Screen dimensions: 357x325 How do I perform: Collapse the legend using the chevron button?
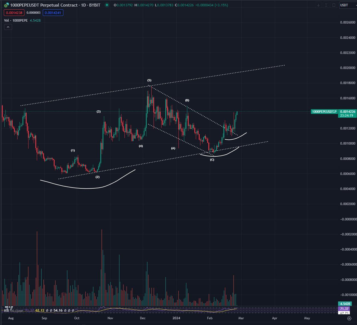8,27
